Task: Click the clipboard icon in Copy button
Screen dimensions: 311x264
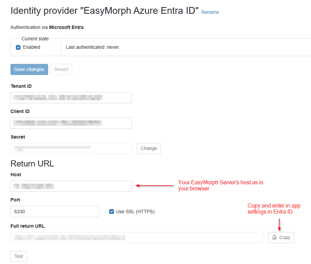Action: click(274, 237)
